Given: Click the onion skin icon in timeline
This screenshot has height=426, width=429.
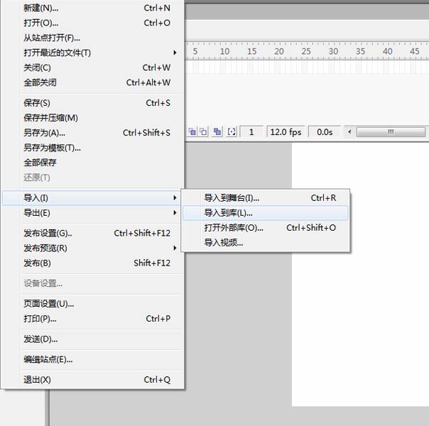Looking at the screenshot, I should click(x=192, y=132).
